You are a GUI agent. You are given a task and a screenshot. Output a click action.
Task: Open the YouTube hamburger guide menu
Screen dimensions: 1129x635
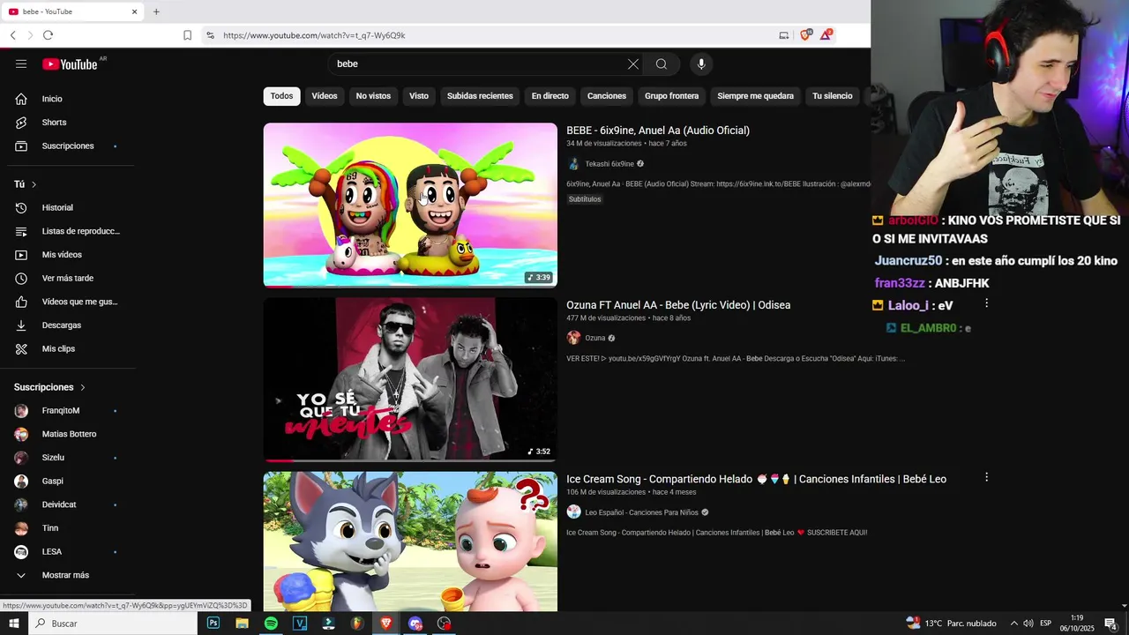21,63
